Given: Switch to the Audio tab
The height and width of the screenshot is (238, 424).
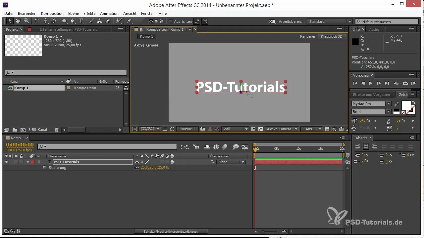Looking at the screenshot, I should pyautogui.click(x=374, y=29).
